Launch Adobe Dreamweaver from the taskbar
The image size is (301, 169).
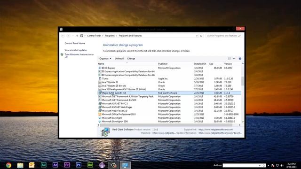click(90, 165)
